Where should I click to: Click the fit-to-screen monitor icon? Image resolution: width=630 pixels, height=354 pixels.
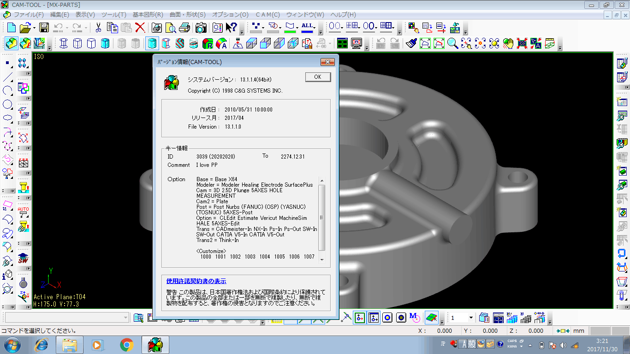[356, 44]
